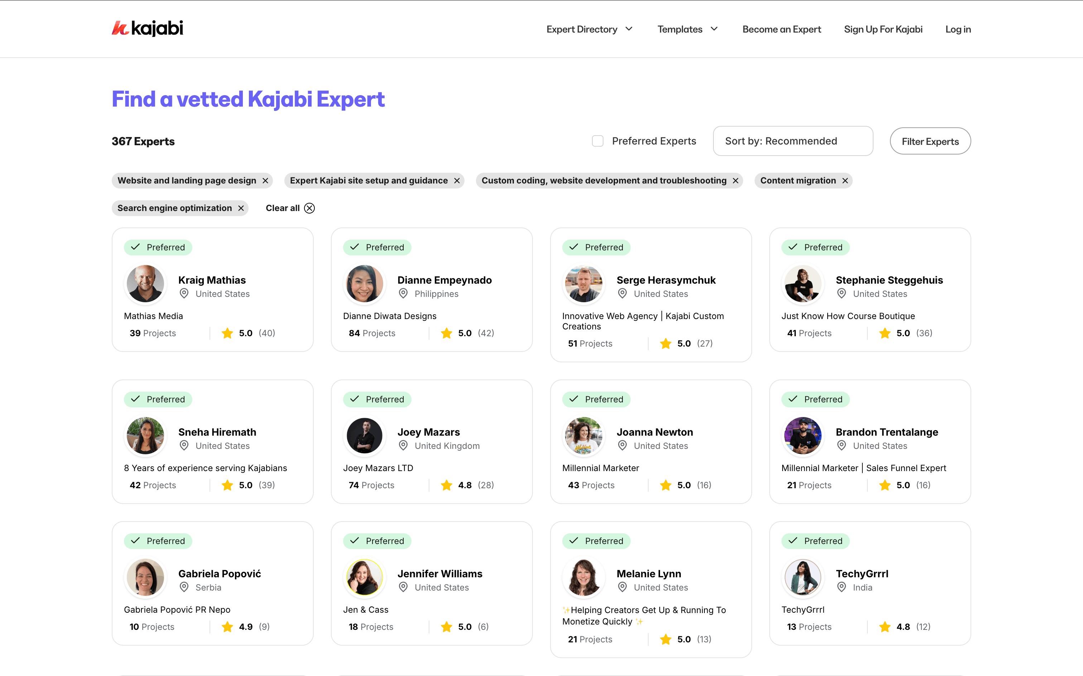Viewport: 1083px width, 676px height.
Task: Go to Become an Expert page
Action: tap(781, 29)
